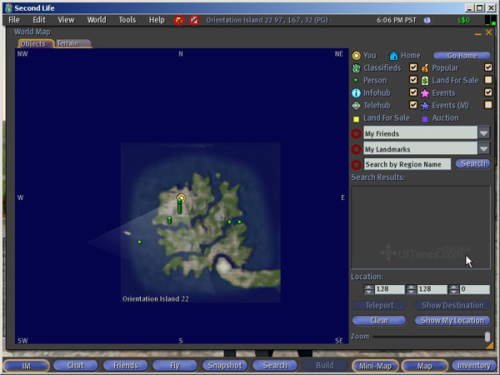
Task: Click the Go Home button
Action: (462, 56)
